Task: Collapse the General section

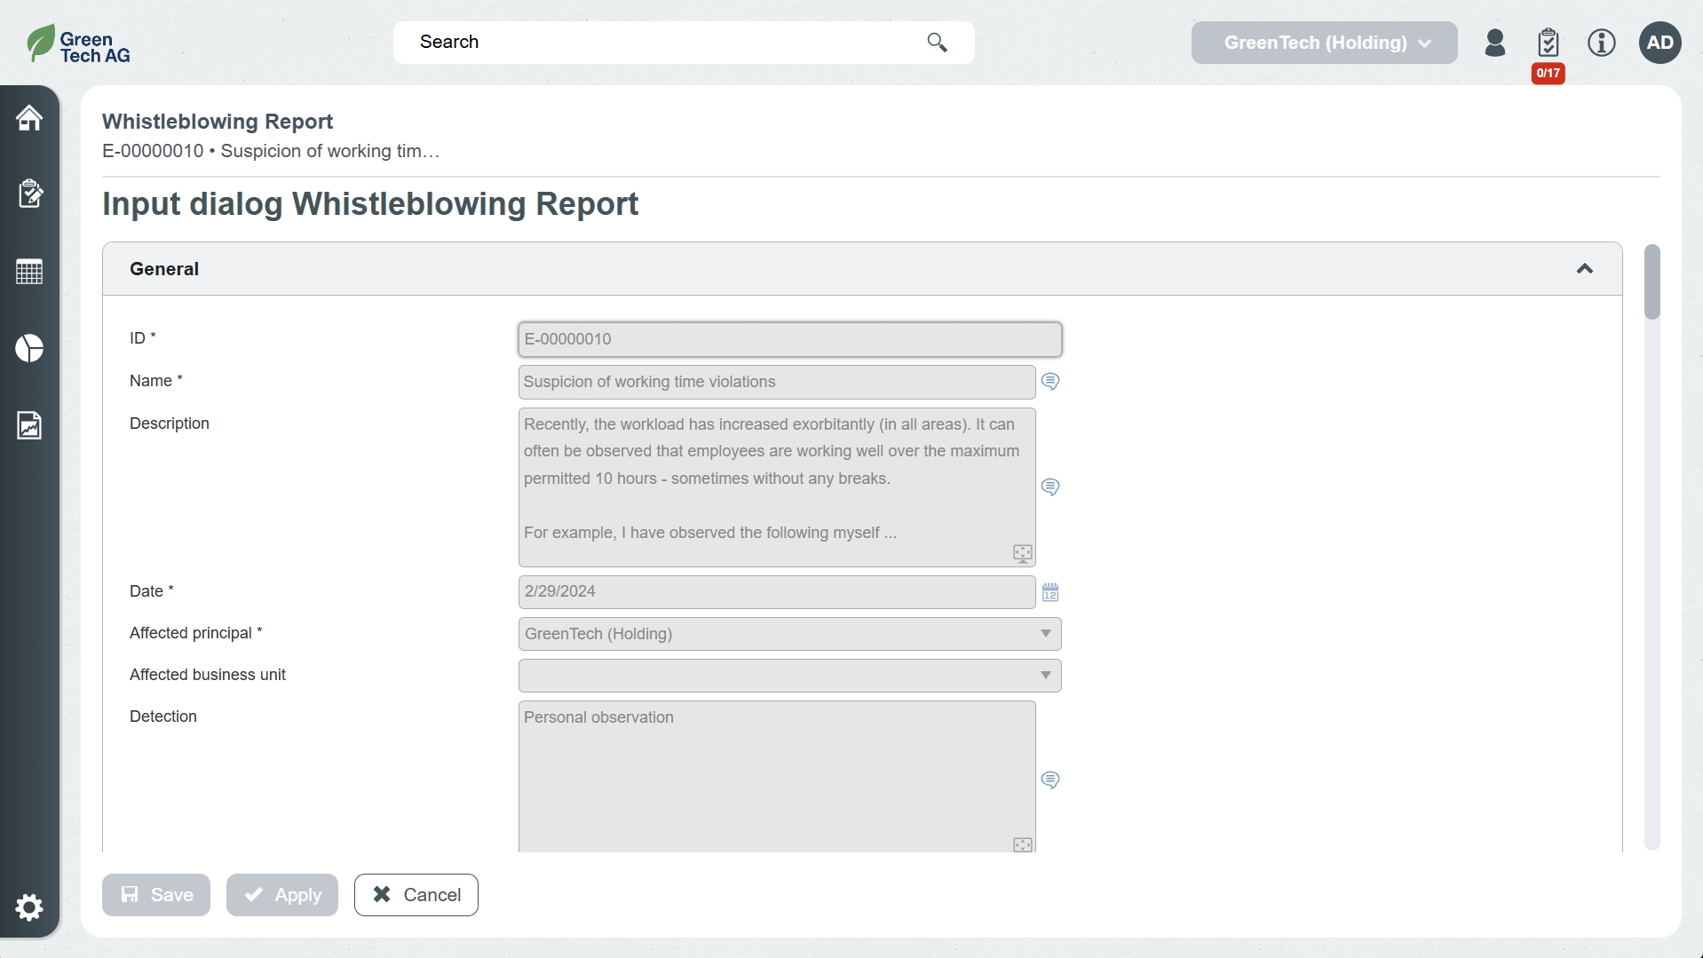Action: 1585,269
